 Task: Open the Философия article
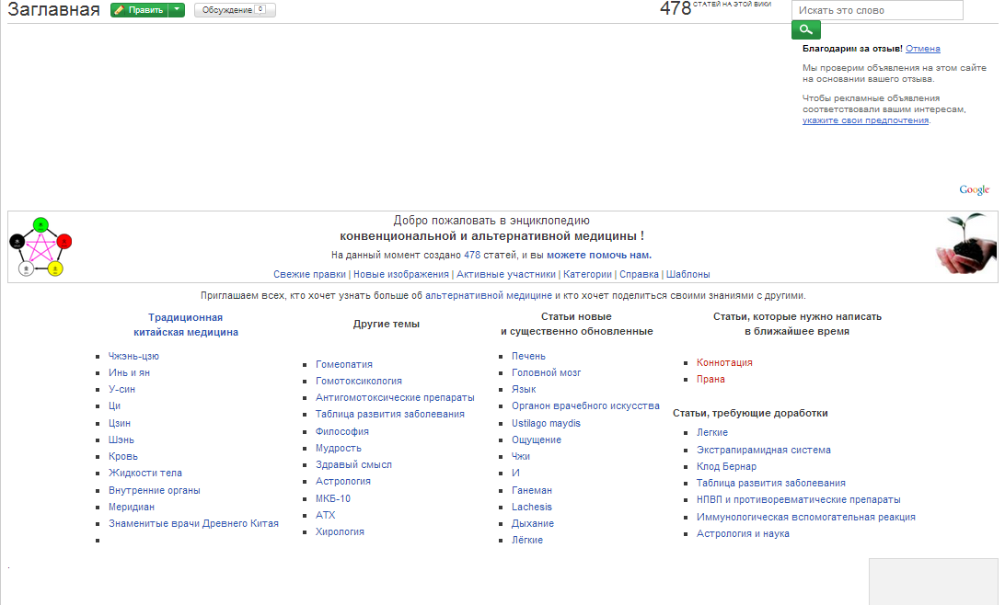tap(341, 431)
